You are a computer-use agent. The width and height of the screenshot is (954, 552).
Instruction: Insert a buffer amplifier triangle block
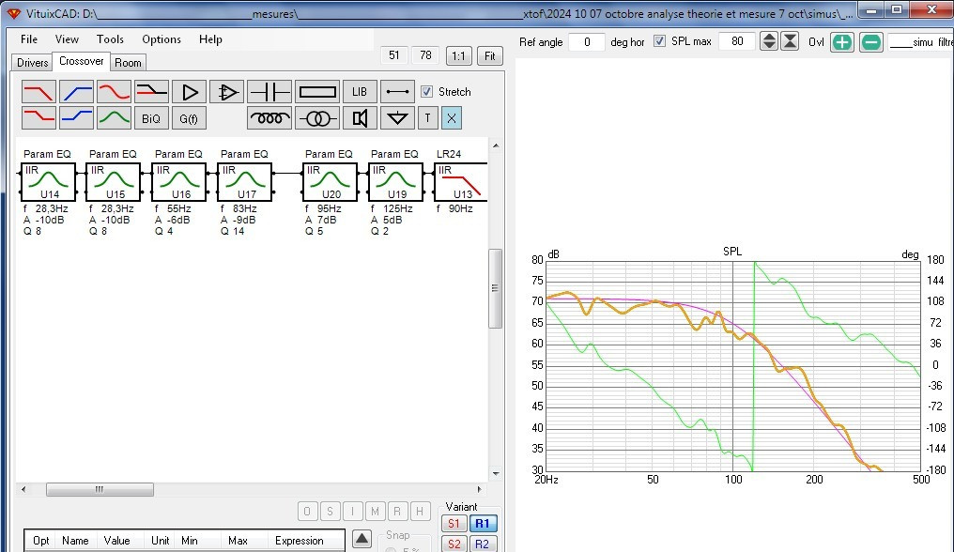point(190,92)
